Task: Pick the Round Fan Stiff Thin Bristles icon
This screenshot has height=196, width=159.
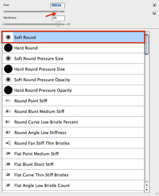Action: pos(8,143)
